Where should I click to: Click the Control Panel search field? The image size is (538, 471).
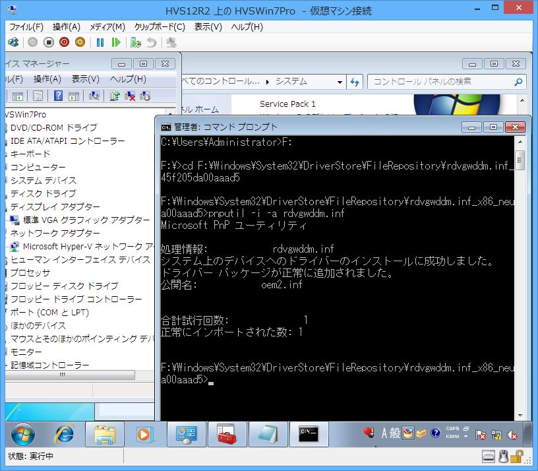(447, 82)
